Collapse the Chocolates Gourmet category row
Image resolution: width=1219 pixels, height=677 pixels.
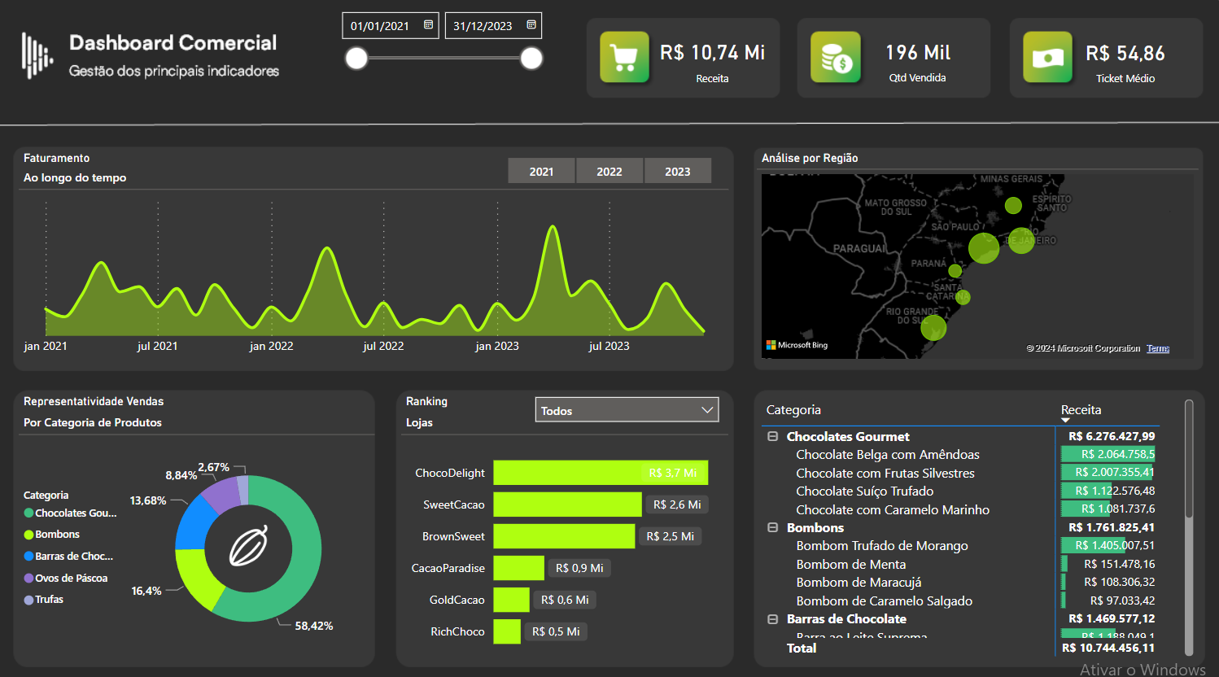(x=771, y=436)
